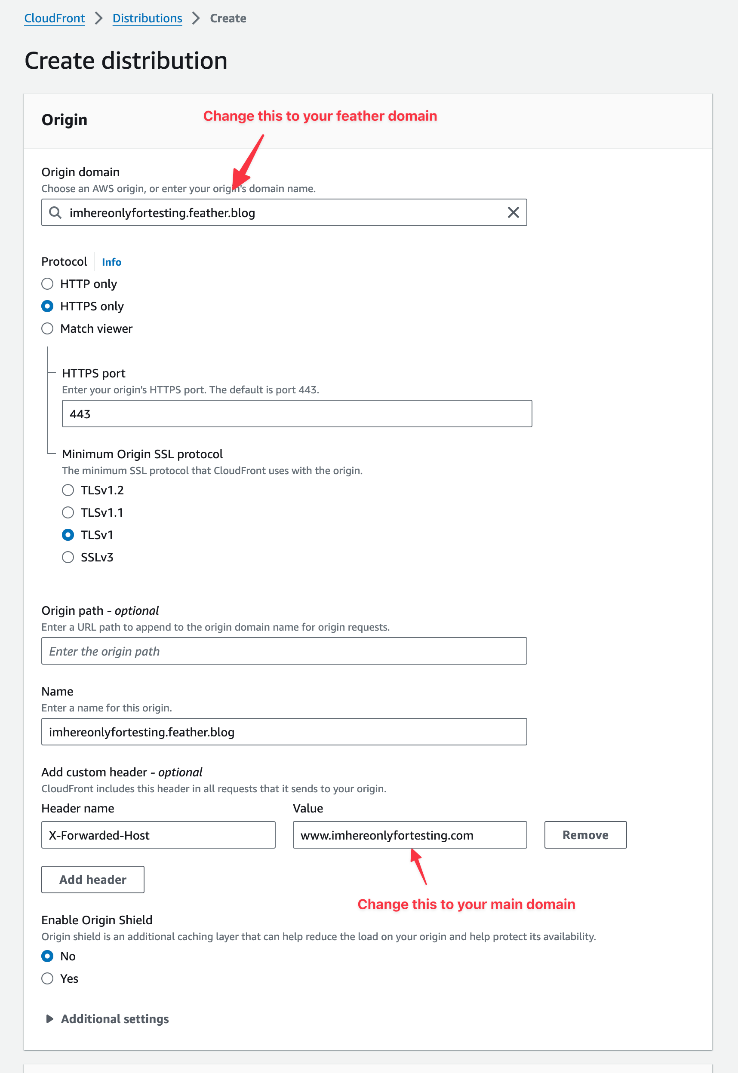This screenshot has height=1073, width=738.
Task: Focus the Origin path input field
Action: [284, 651]
